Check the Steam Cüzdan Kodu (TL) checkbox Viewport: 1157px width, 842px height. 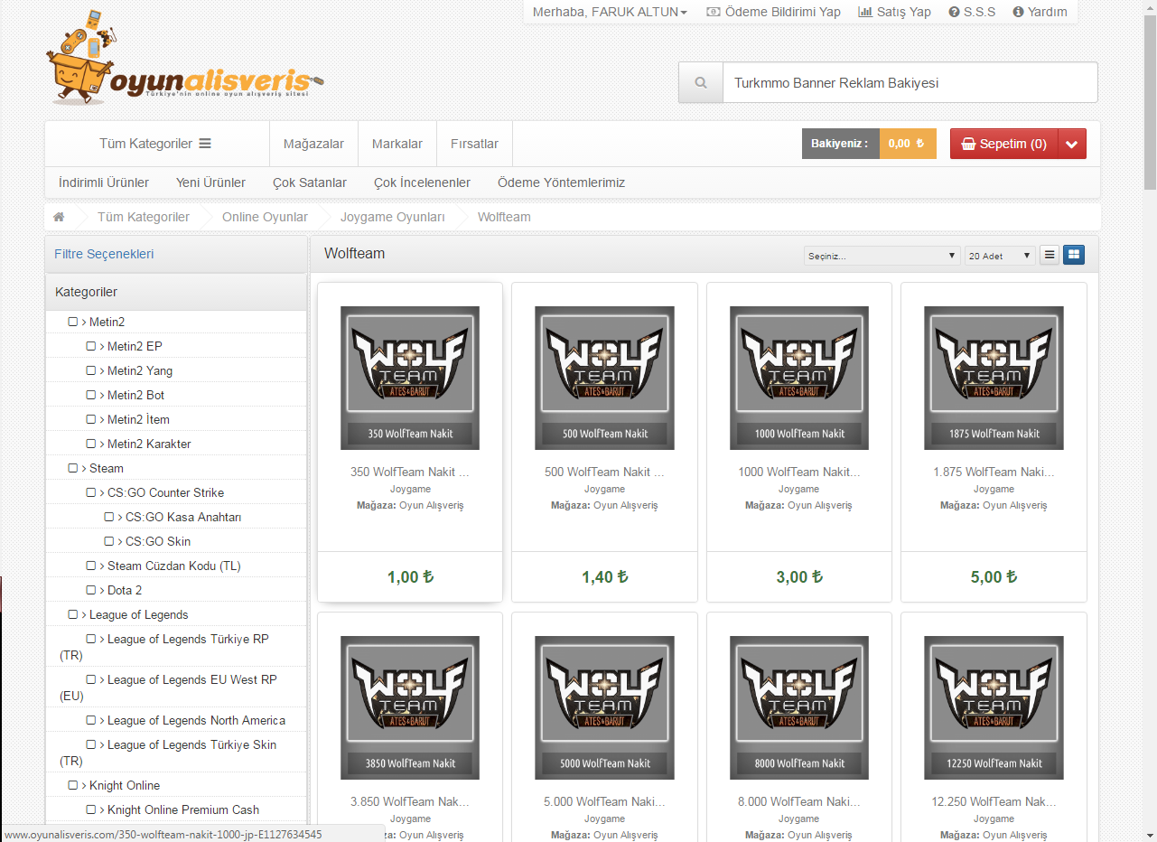coord(91,566)
